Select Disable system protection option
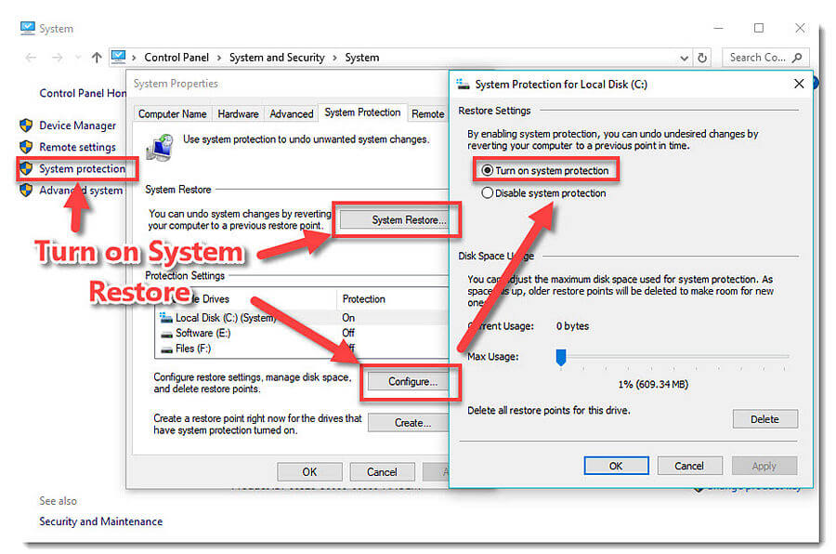836x554 pixels. [x=488, y=193]
